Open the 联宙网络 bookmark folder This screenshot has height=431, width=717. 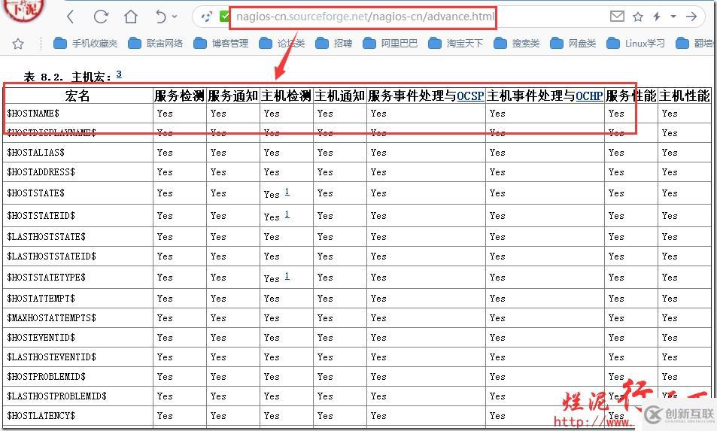[156, 44]
